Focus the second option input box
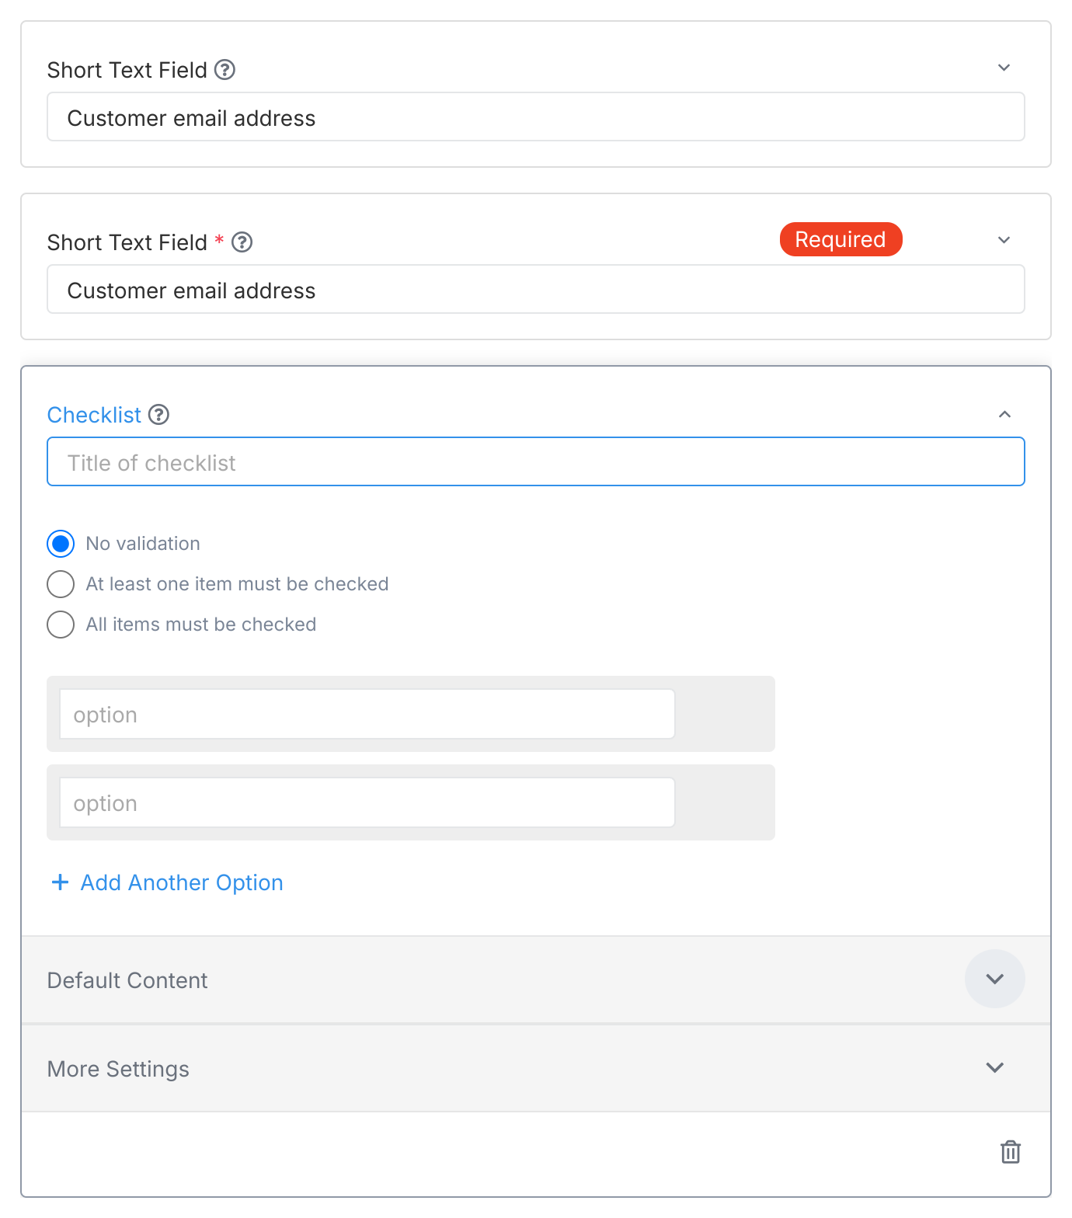Image resolution: width=1072 pixels, height=1218 pixels. pos(367,802)
